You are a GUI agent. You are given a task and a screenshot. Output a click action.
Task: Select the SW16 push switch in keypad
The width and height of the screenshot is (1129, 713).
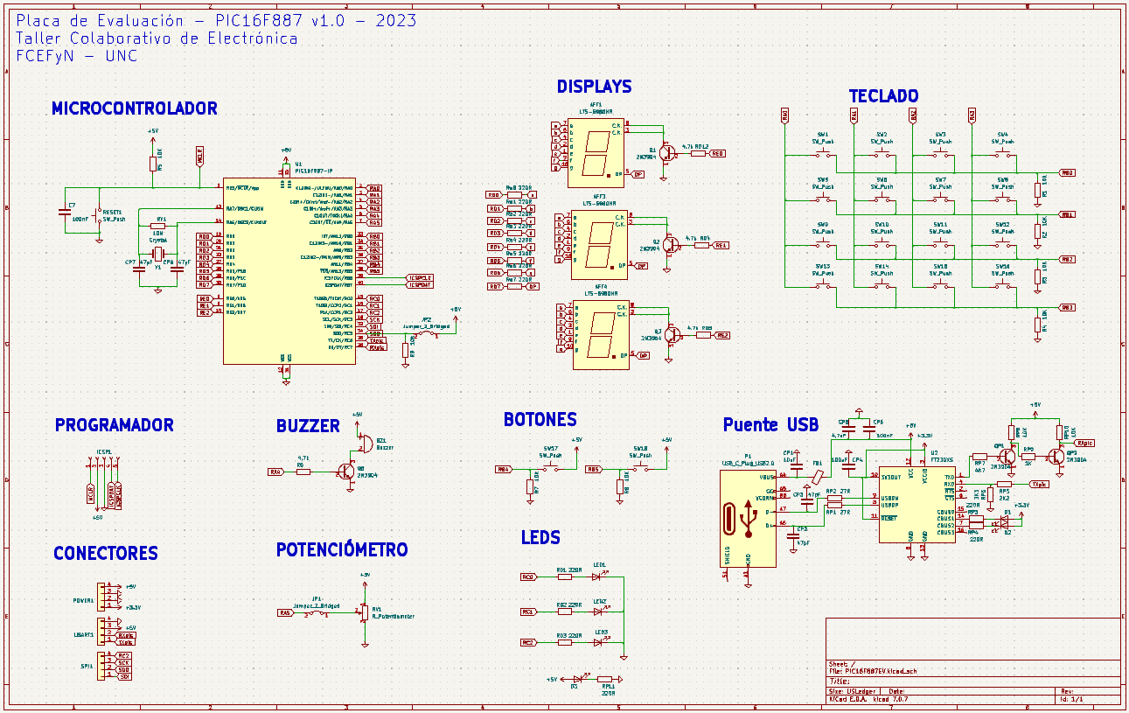tap(1002, 285)
